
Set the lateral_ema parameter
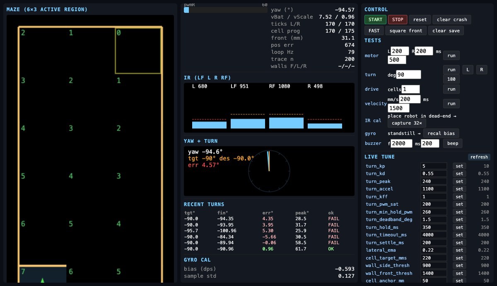(459, 250)
